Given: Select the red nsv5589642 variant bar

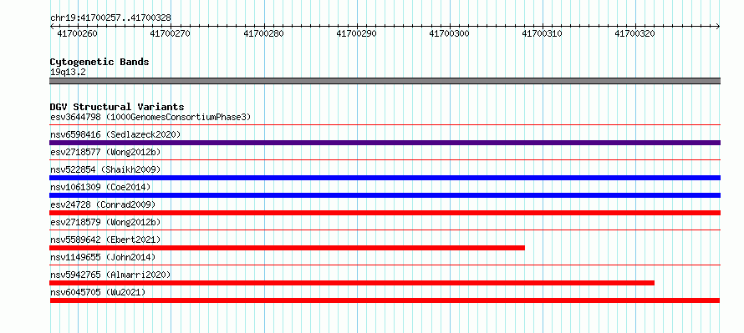Looking at the screenshot, I should click(287, 248).
